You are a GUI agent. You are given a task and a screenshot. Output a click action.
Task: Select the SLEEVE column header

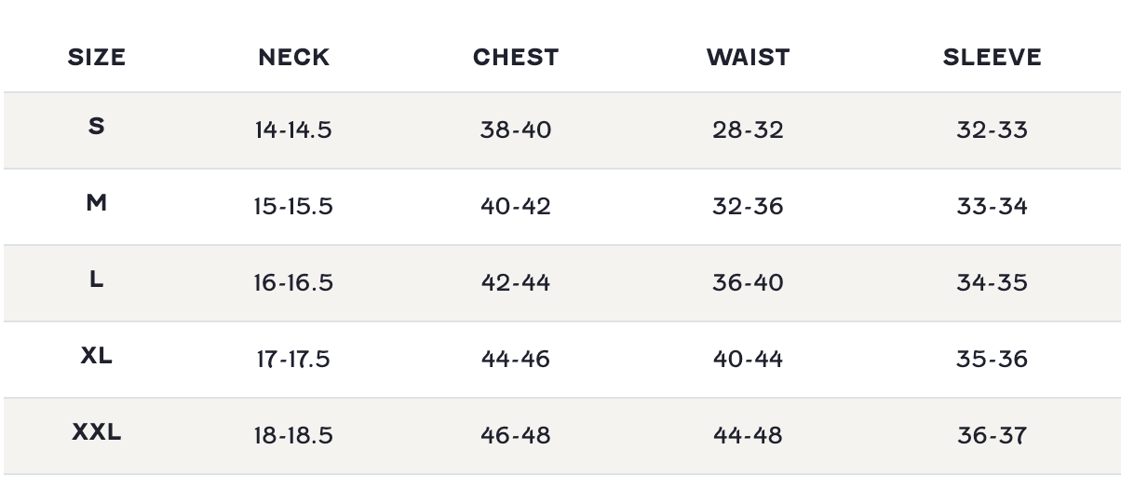pyautogui.click(x=992, y=58)
